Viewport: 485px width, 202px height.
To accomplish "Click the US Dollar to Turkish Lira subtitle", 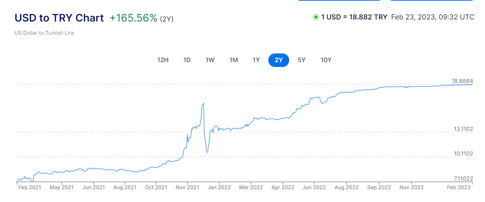I will pos(44,33).
